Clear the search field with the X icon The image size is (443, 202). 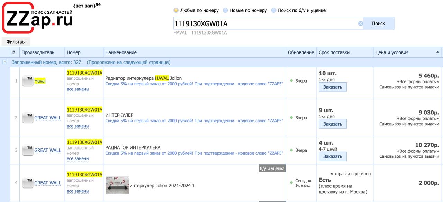[360, 23]
